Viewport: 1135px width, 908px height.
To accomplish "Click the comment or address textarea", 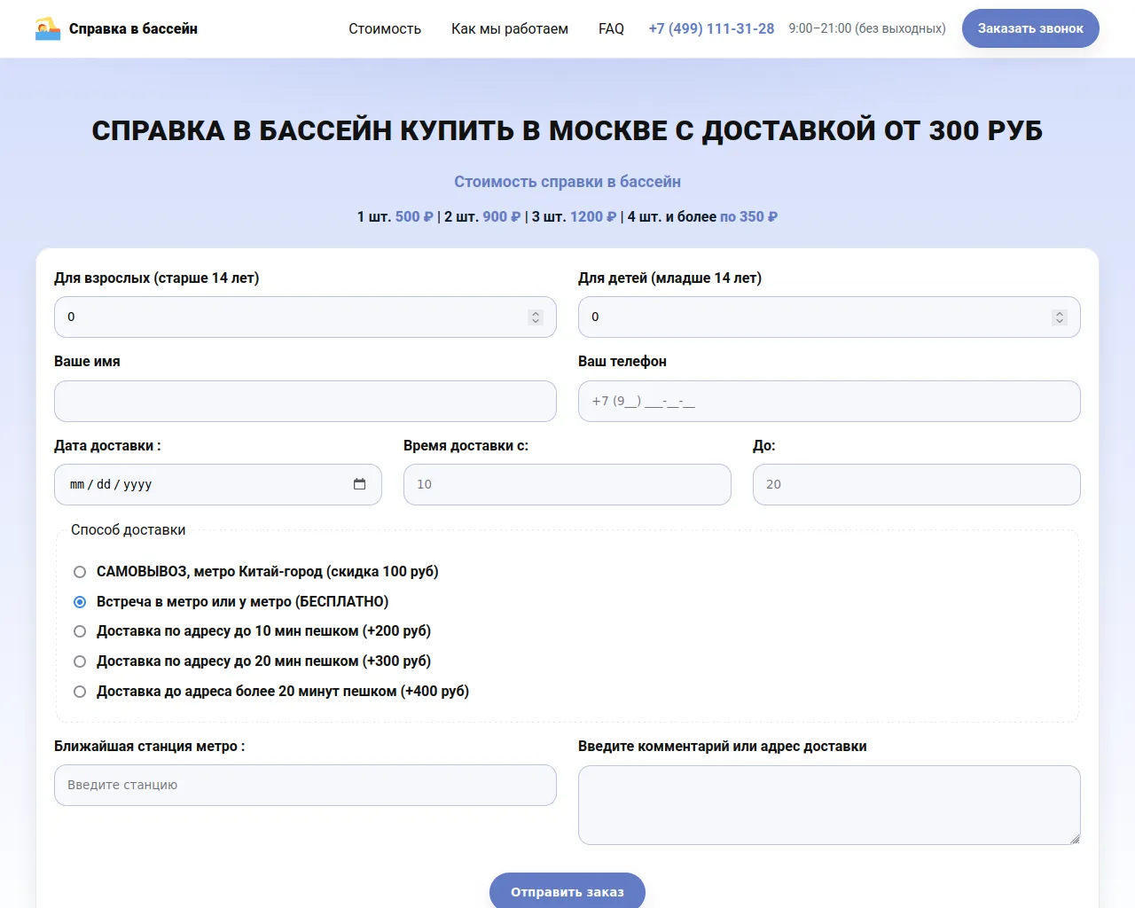I will (828, 805).
